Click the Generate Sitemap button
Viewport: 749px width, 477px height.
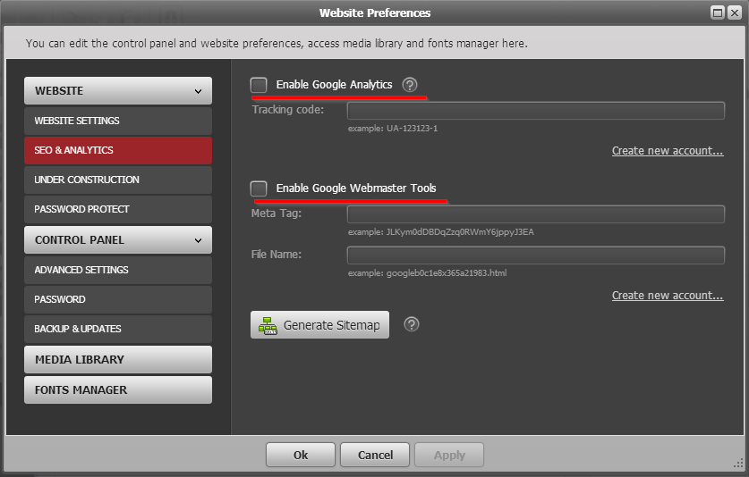pyautogui.click(x=319, y=325)
